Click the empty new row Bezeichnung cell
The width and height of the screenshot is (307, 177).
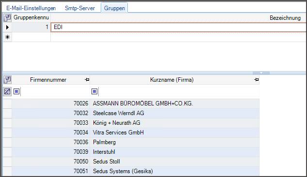pyautogui.click(x=178, y=37)
